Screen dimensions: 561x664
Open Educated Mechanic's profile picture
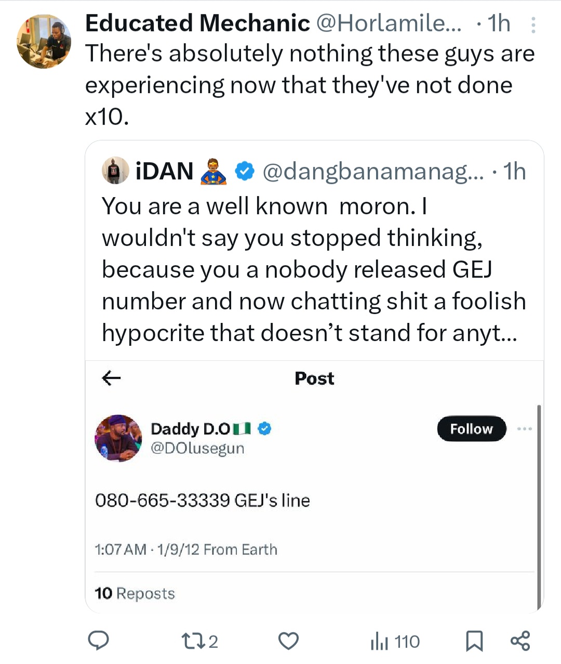pos(44,42)
